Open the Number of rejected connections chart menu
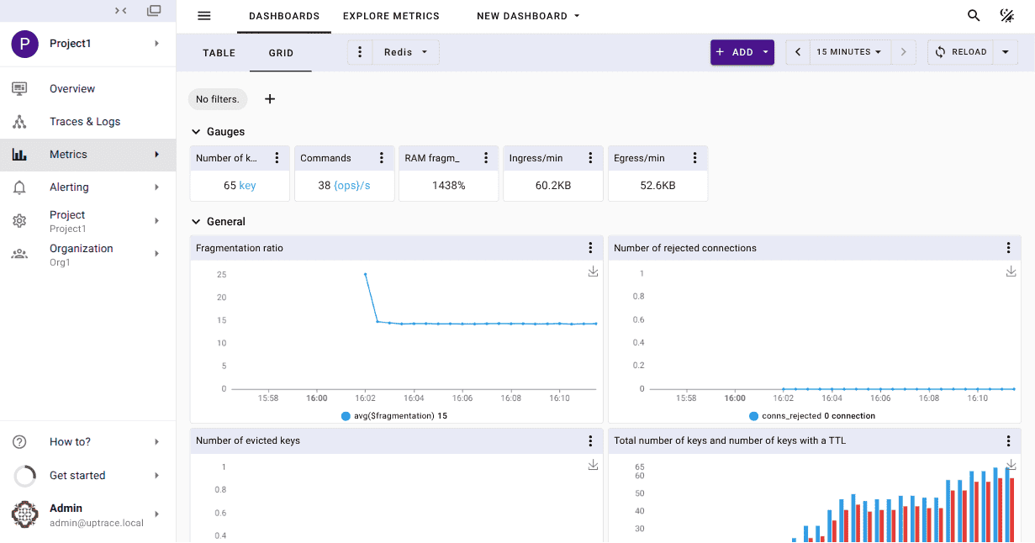The height and width of the screenshot is (543, 1035). click(1008, 248)
